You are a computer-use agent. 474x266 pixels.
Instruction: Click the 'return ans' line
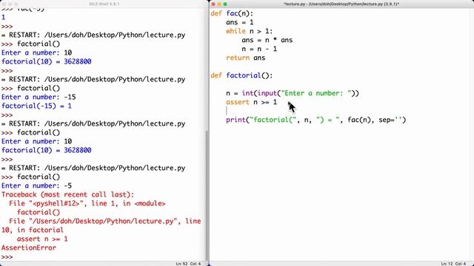[245, 58]
